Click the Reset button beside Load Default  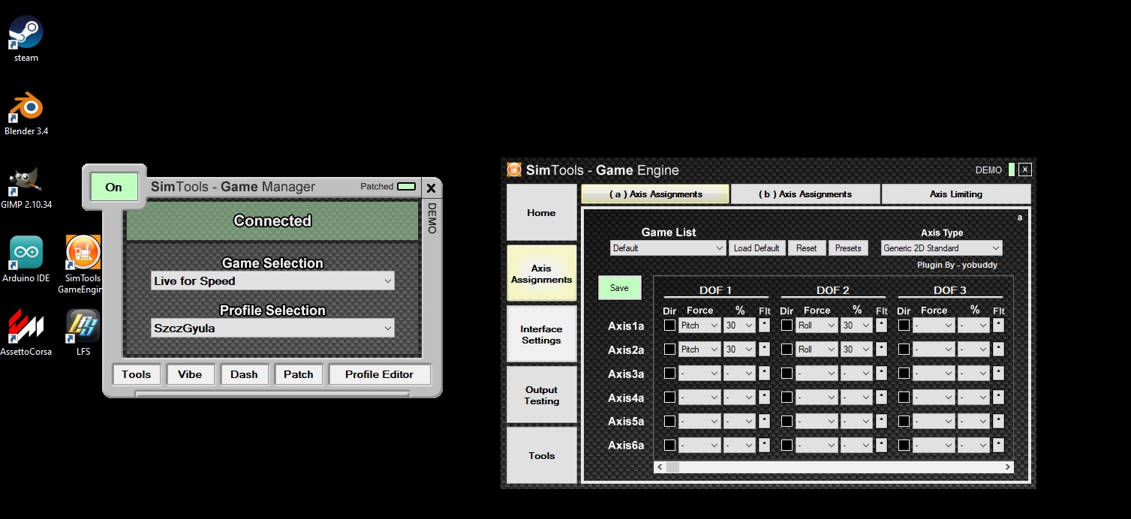coord(807,248)
